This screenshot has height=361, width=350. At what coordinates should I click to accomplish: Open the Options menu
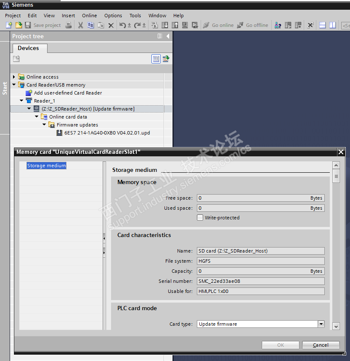(x=113, y=16)
